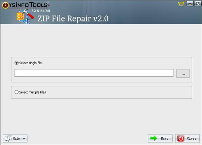Proceed with the Next button

coord(160,138)
